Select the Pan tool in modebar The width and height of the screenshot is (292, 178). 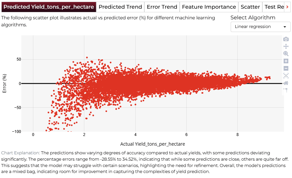coord(286,46)
